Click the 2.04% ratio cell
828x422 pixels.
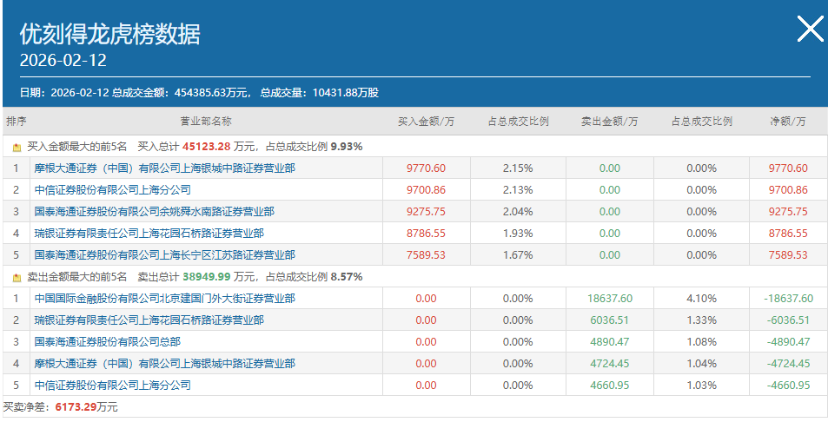518,212
